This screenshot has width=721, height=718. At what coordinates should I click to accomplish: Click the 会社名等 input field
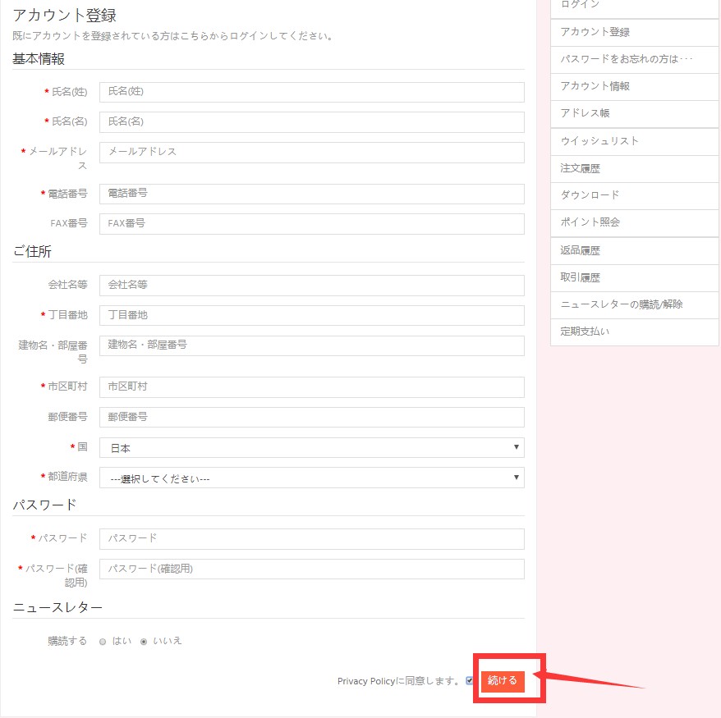coord(312,286)
